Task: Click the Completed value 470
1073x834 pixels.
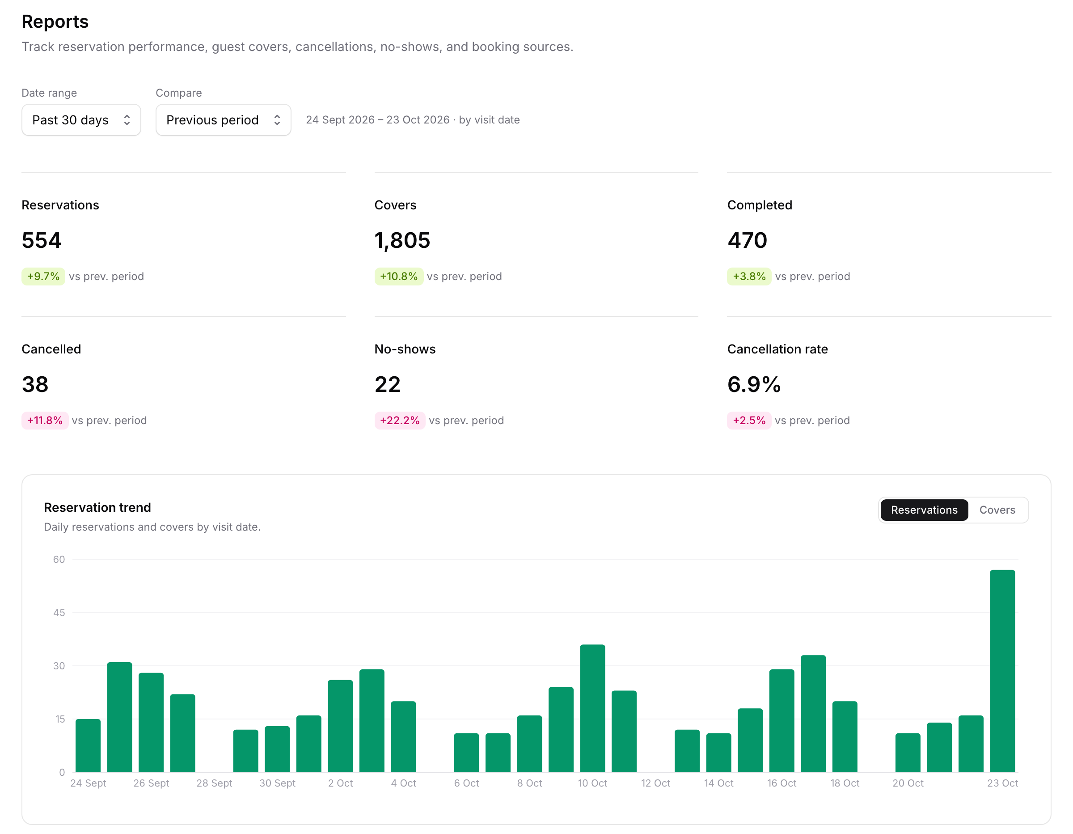Action: tap(747, 240)
